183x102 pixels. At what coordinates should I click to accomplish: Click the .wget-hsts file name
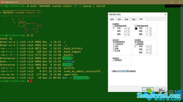pos(70,74)
